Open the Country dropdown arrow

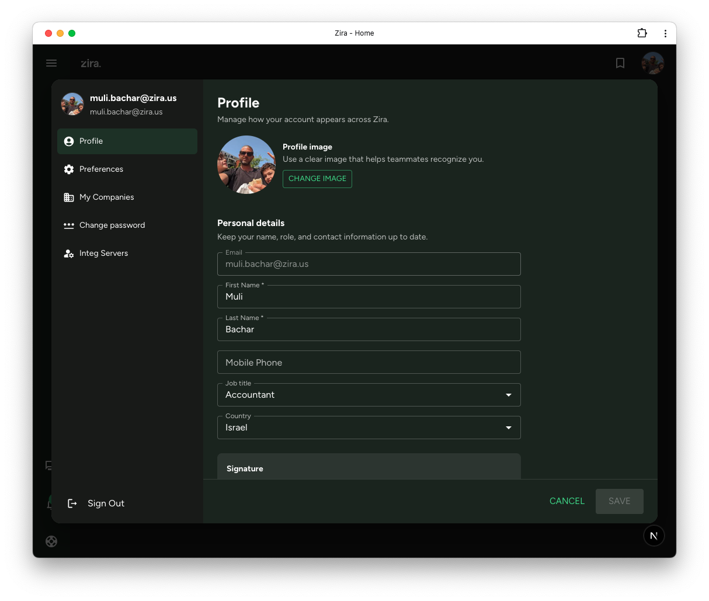(x=509, y=428)
